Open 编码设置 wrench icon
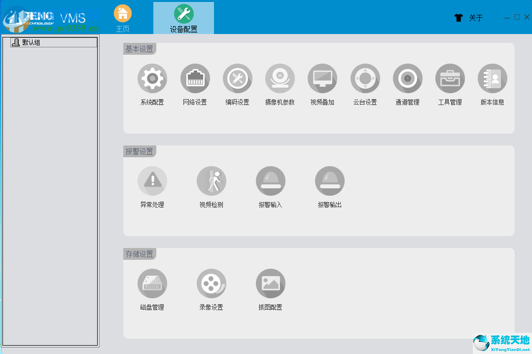The width and height of the screenshot is (532, 354). tap(238, 78)
